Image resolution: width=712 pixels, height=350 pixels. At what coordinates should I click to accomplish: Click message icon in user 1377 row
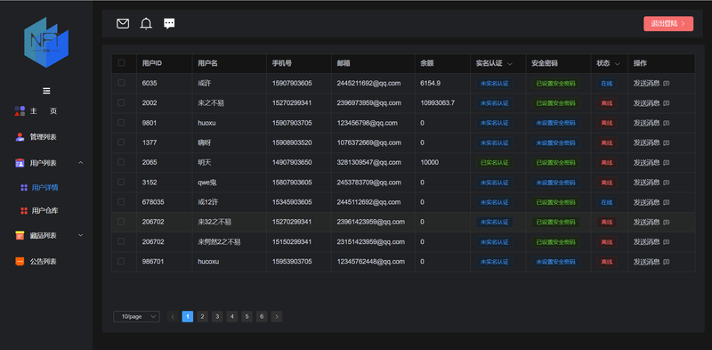[x=666, y=142]
